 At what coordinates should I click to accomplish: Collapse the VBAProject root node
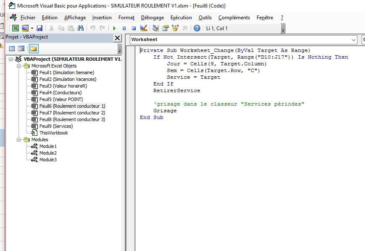point(11,59)
